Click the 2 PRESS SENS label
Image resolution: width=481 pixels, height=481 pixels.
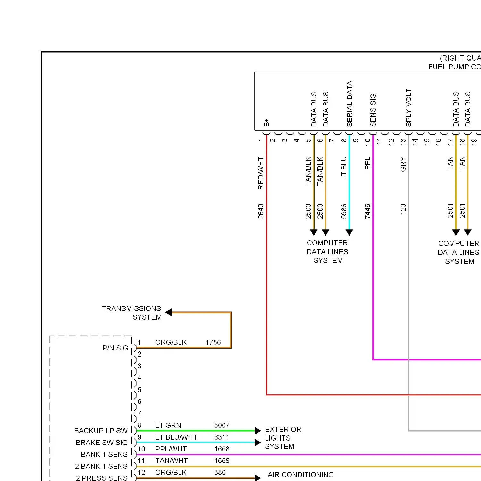[x=102, y=478]
